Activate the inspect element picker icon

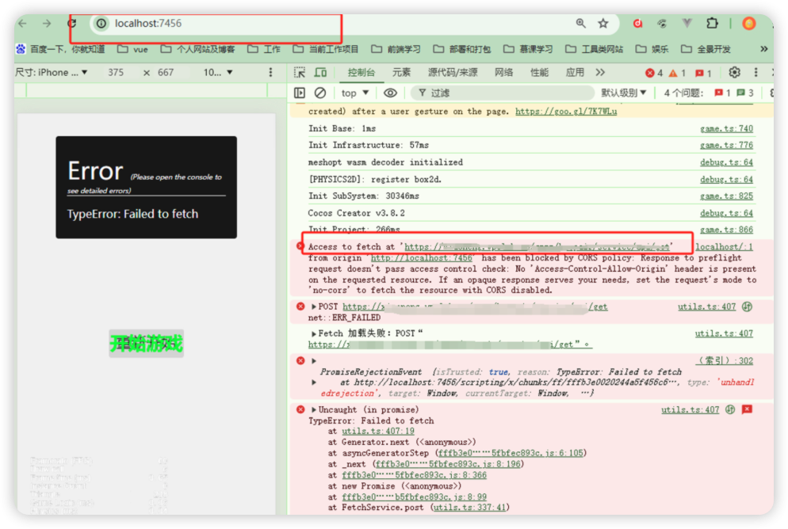pos(300,72)
